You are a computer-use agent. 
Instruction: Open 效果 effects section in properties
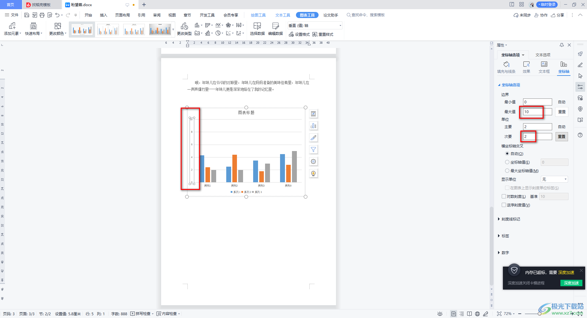pos(526,67)
